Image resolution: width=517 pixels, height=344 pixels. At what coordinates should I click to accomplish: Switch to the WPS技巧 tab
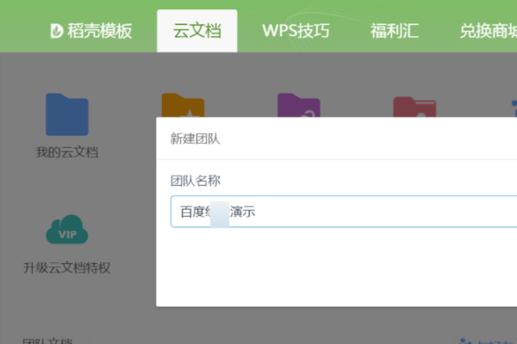coord(296,31)
